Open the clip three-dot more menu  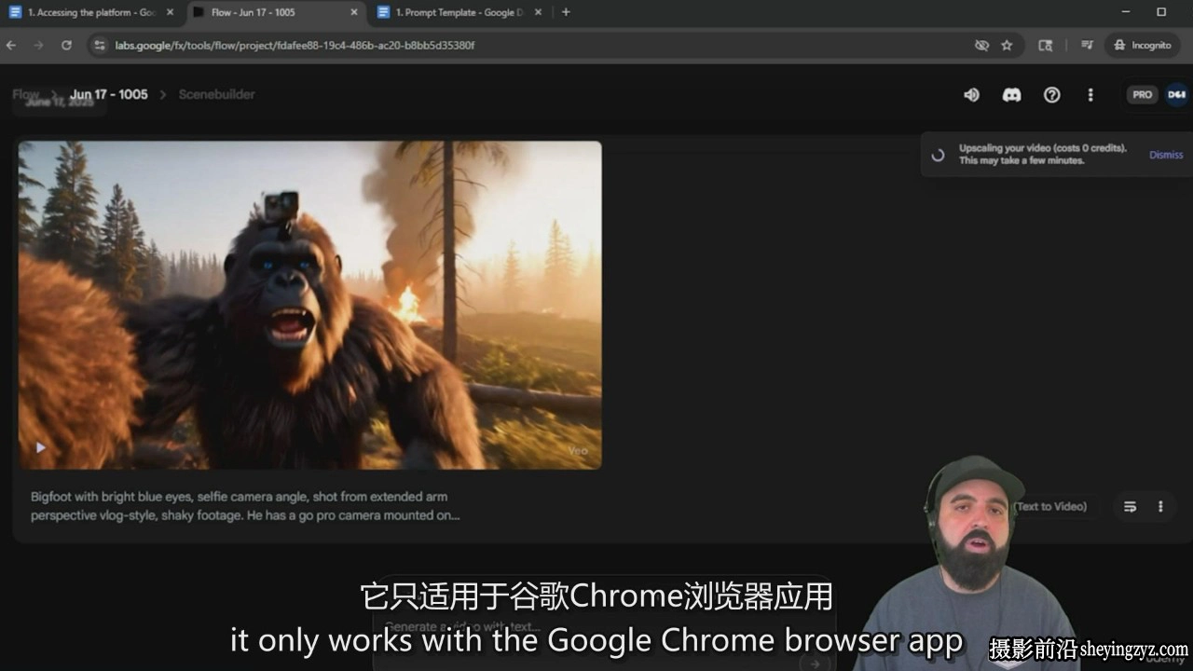(x=1160, y=507)
